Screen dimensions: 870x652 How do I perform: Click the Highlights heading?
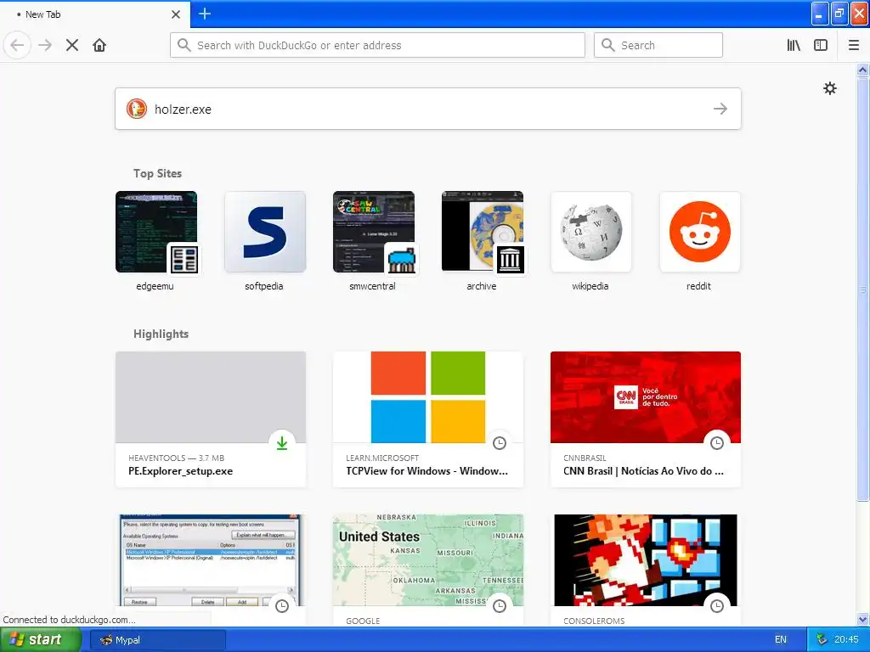(161, 334)
